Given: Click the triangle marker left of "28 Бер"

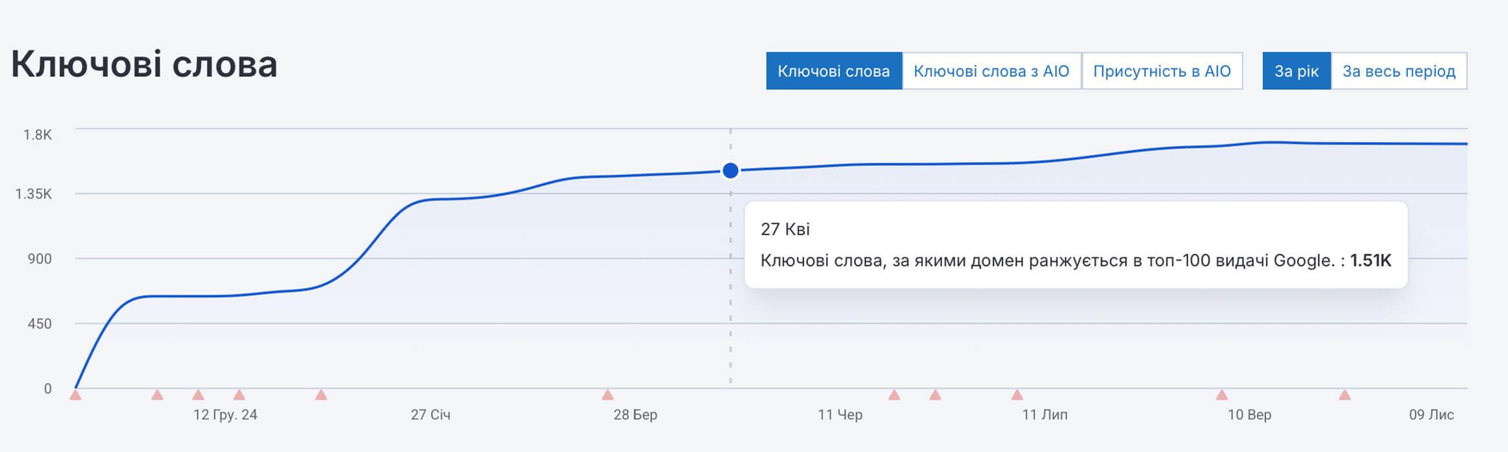Looking at the screenshot, I should [607, 395].
